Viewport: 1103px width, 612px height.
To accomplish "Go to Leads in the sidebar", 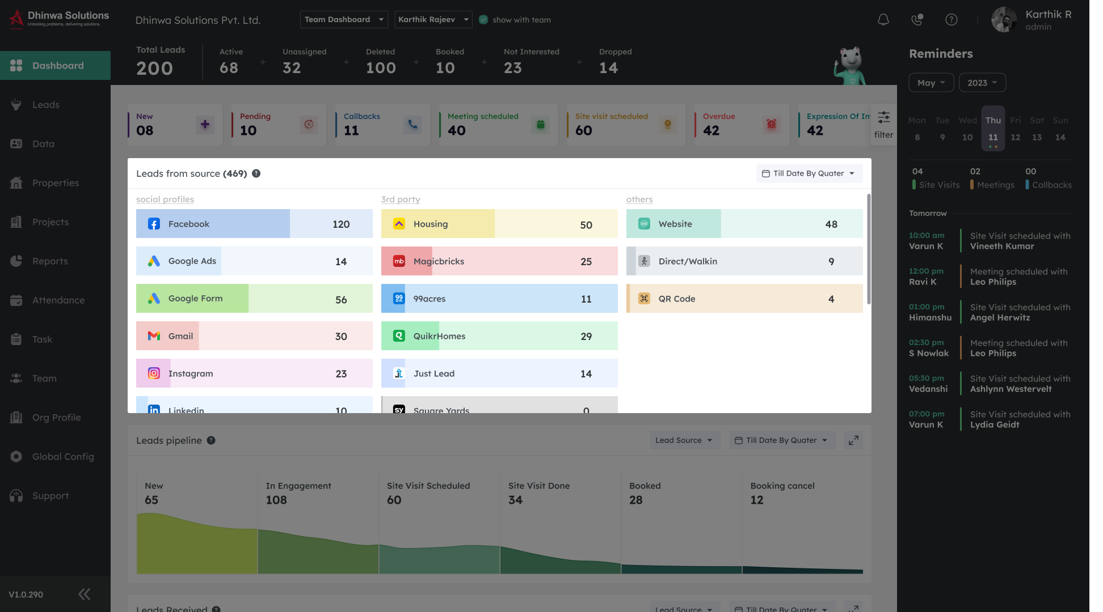I will click(x=46, y=105).
